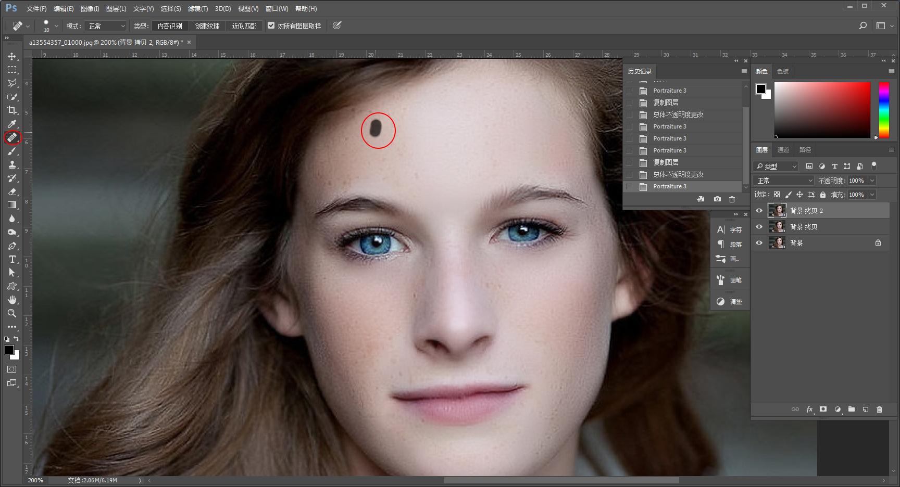900x487 pixels.
Task: Toggle pressure-for-size icon in options bar
Action: click(337, 25)
